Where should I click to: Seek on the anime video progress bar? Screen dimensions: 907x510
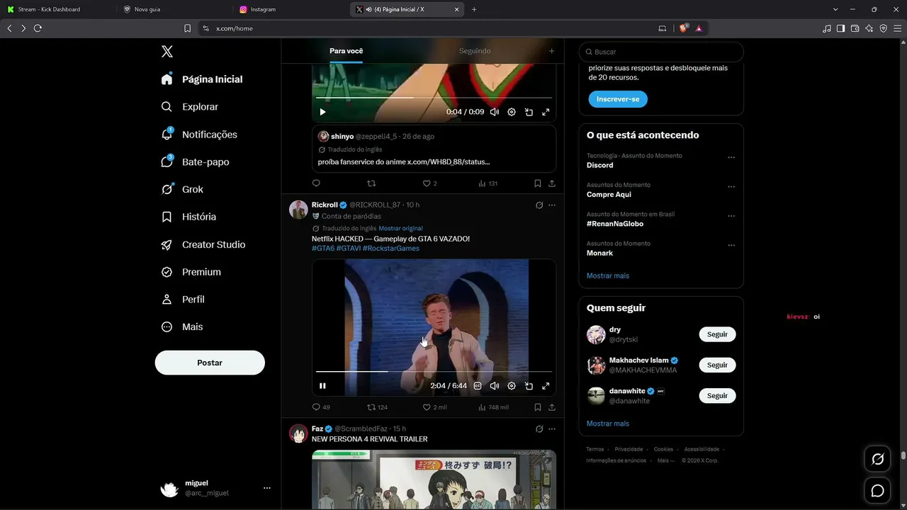pos(434,98)
